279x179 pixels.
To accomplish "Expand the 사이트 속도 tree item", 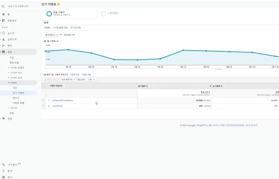I will click(x=9, y=73).
